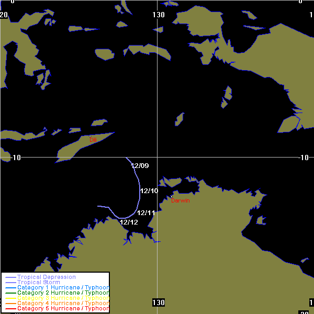Select the 12/12 track date label
Viewport: 314px width, 314px height.
[x=129, y=222]
